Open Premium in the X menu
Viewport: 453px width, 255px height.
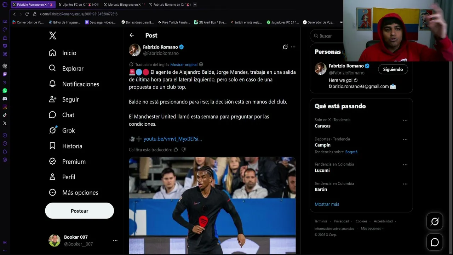tap(67, 161)
